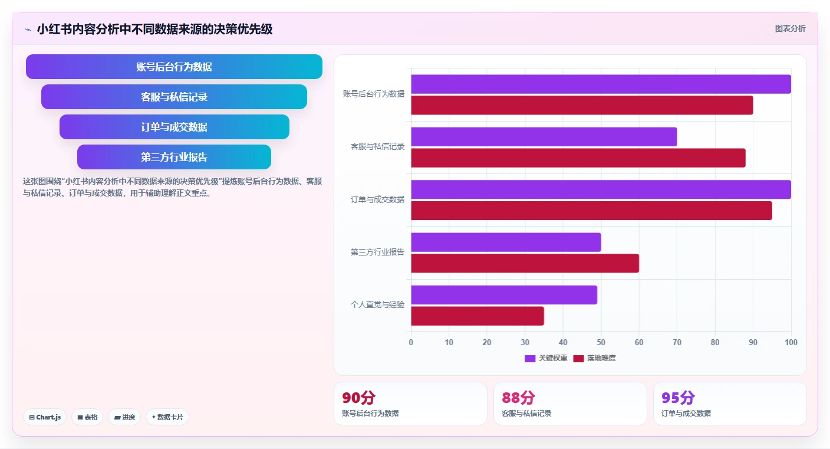Click the red 落地难度 bar for 账号后台行为数据

pos(582,106)
